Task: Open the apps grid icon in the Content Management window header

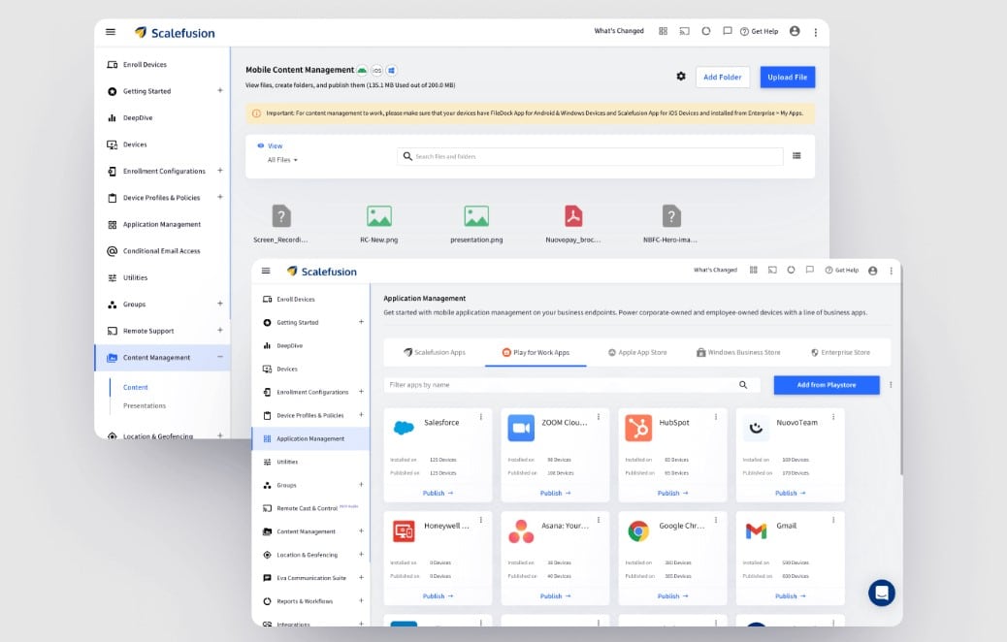Action: 663,31
